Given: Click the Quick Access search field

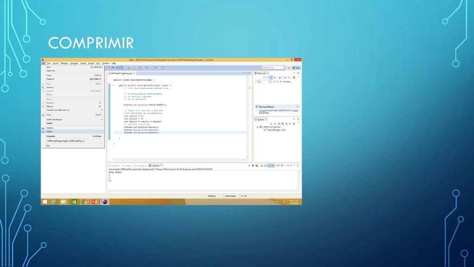Looking at the screenshot, I should (x=273, y=68).
